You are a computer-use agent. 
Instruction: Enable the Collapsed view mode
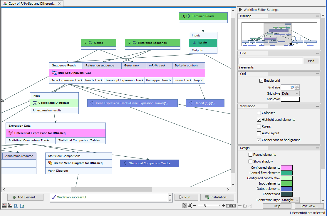tap(259, 113)
